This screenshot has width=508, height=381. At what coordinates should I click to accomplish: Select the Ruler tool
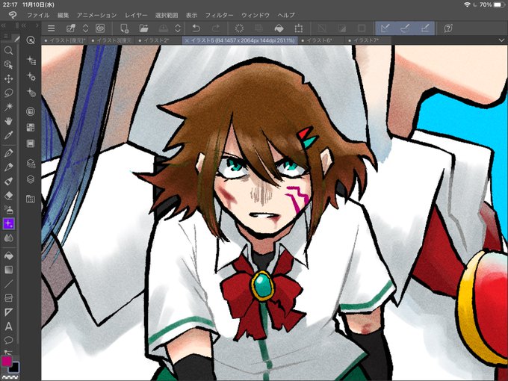(8, 312)
